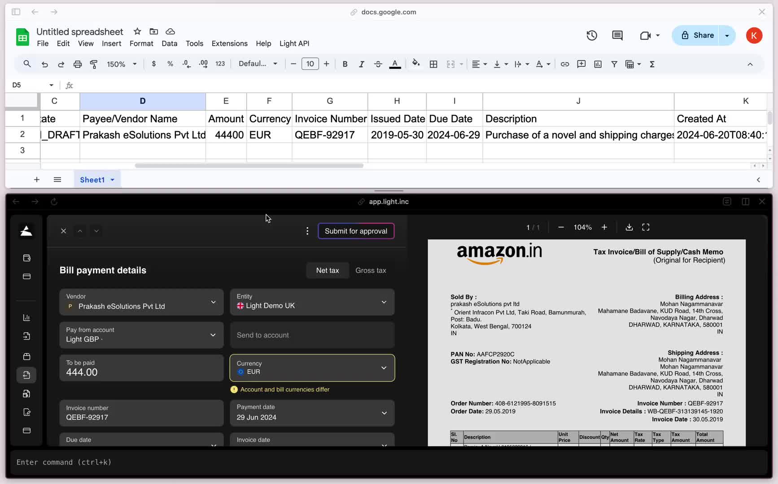The width and height of the screenshot is (778, 484).
Task: Toggle italic formatting in Sheets toolbar
Action: click(x=361, y=64)
